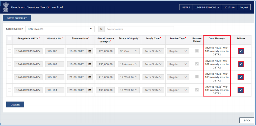Click the ₹10,000.00 invoice value field
This screenshot has height=126, width=256.
(x=105, y=77)
